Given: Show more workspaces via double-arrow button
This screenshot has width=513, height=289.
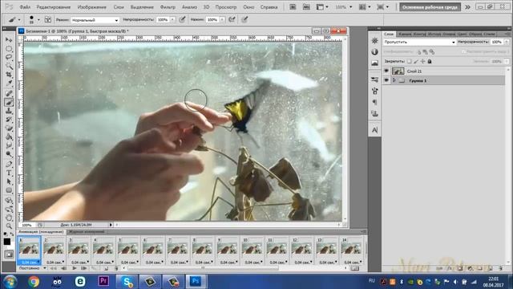Looking at the screenshot, I should click(468, 7).
